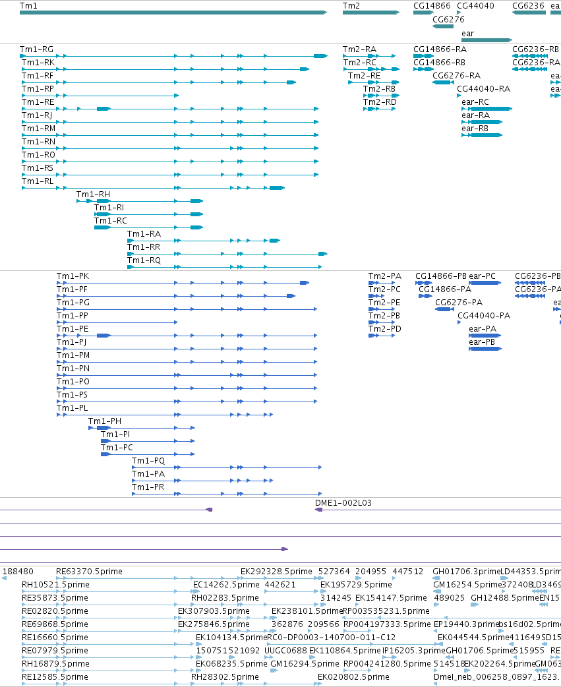The image size is (561, 687).
Task: Pick the Tm1-PH protein
Action: coord(105,421)
